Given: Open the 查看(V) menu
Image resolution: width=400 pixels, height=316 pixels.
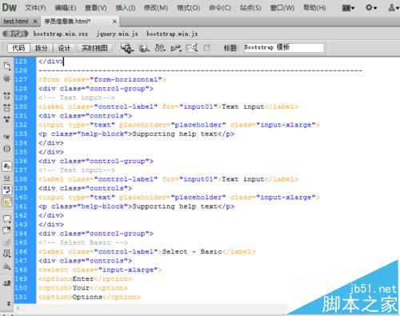Looking at the screenshot, I should [95, 8].
